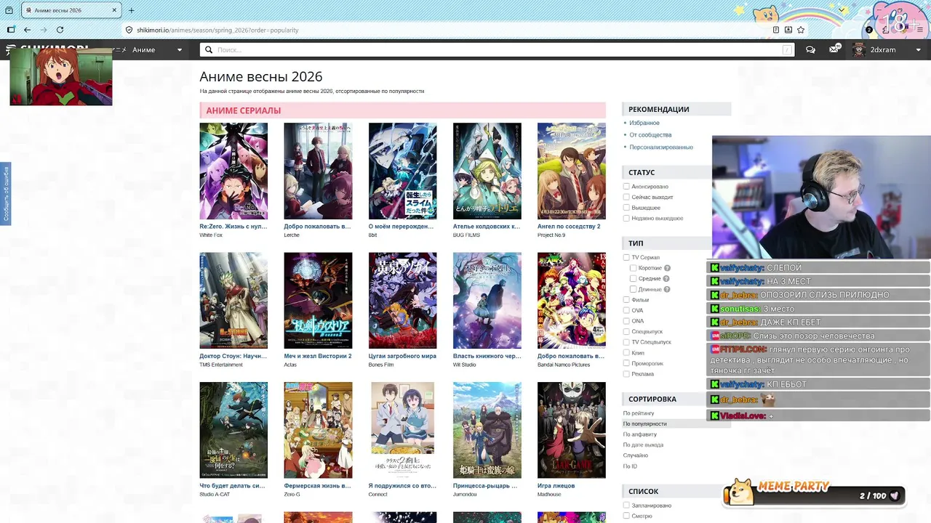Check the Запланировано list filter

626,505
